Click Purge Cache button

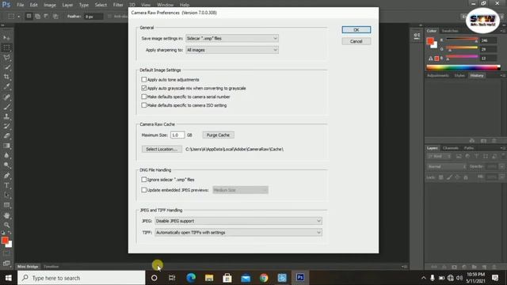219,135
